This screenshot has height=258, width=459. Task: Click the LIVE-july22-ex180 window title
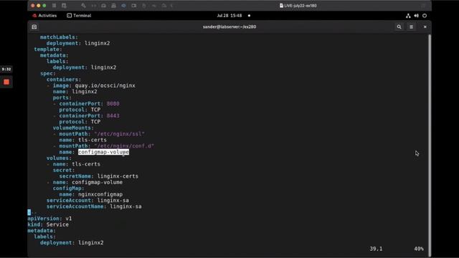[x=298, y=6]
